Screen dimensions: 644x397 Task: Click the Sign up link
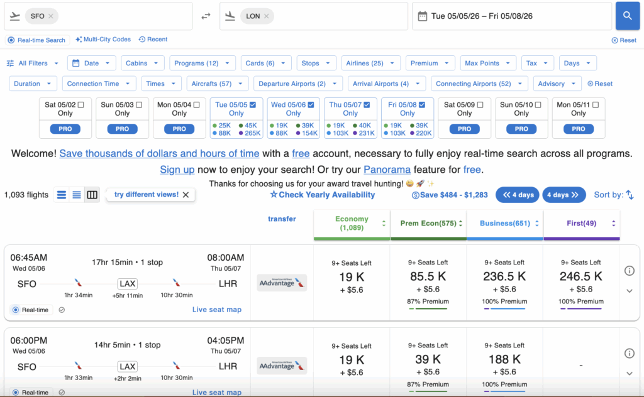(177, 170)
